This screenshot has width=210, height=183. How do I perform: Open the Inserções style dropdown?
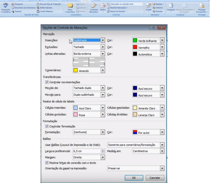102,40
